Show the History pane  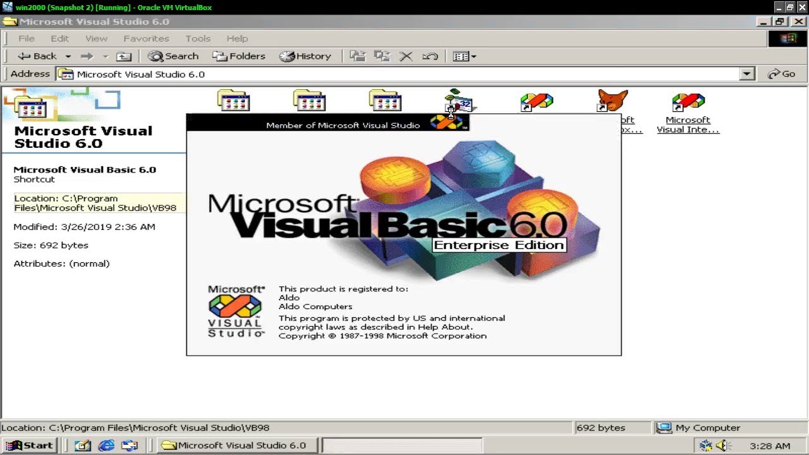tap(305, 56)
